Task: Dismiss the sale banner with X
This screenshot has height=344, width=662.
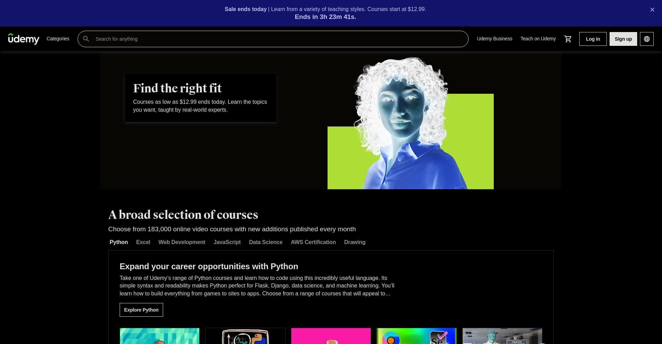Action: click(x=652, y=10)
